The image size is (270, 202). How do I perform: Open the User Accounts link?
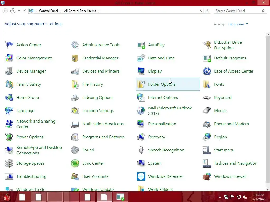coord(95,176)
